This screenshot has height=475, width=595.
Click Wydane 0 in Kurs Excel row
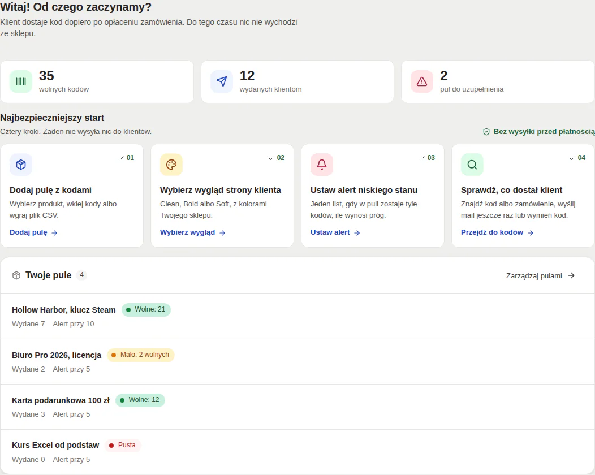(28, 460)
